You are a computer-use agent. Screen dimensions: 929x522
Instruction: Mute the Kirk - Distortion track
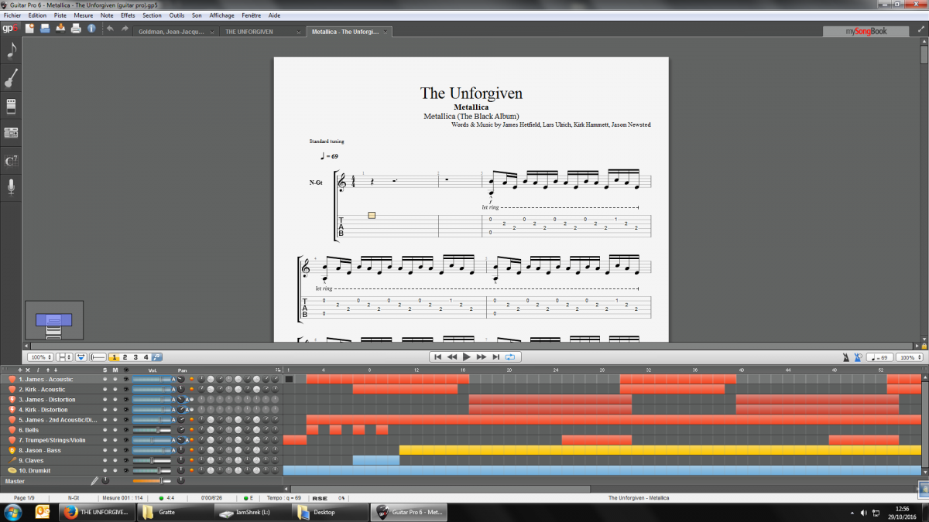click(x=115, y=410)
